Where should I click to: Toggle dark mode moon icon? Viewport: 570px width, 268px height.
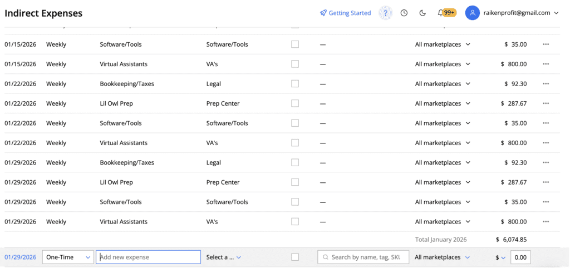[x=422, y=13]
